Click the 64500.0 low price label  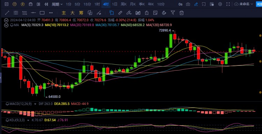(54, 96)
